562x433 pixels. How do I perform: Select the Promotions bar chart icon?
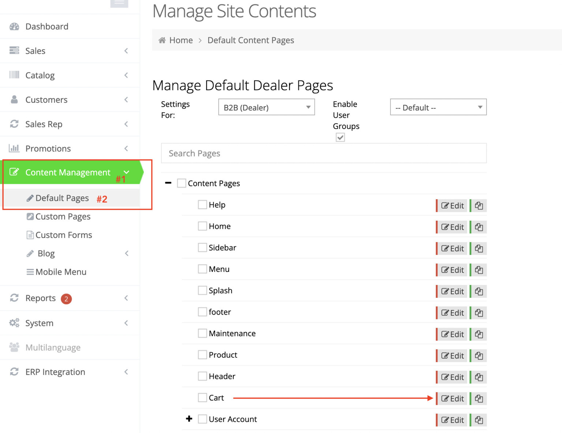coord(15,148)
